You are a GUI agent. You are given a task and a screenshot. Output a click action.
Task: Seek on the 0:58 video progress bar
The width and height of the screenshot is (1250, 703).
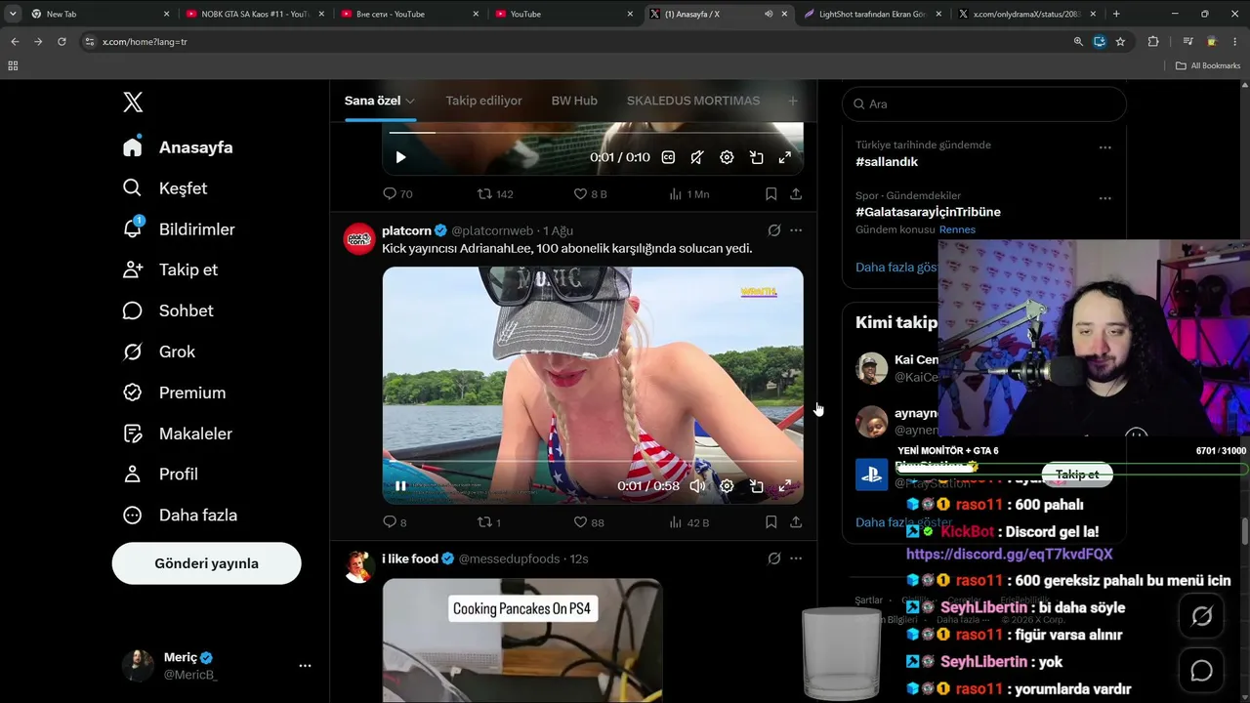coord(593,462)
